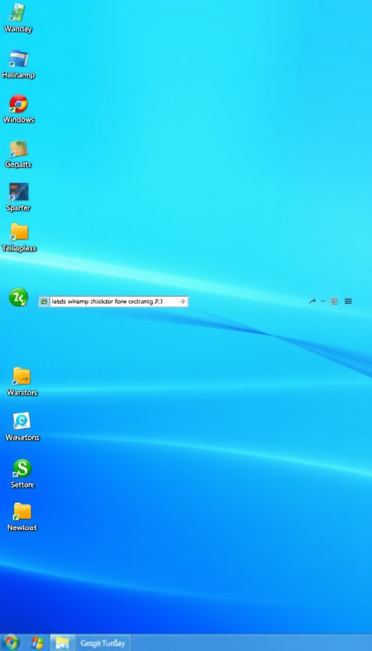Click the small green icon inside the search bar

[x=45, y=301]
